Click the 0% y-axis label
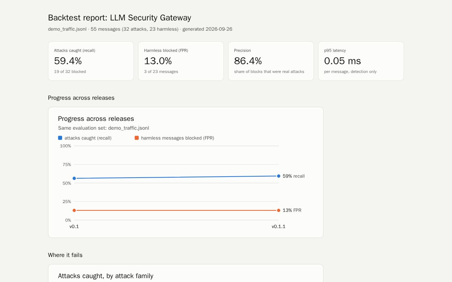 tap(68, 220)
